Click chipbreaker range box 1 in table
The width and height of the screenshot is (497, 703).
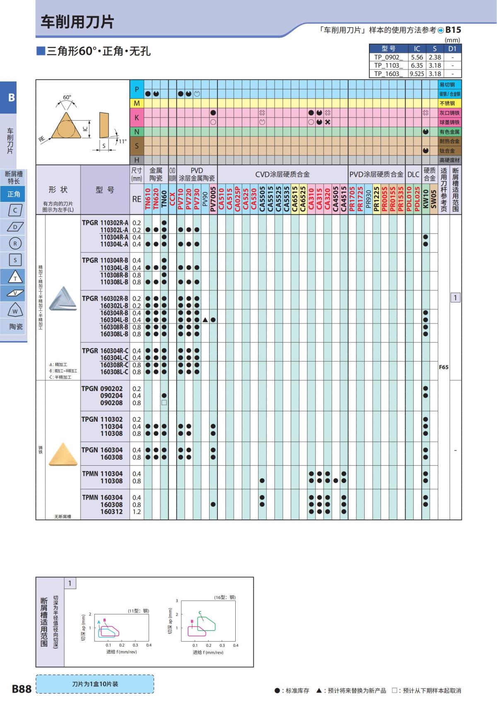click(456, 297)
